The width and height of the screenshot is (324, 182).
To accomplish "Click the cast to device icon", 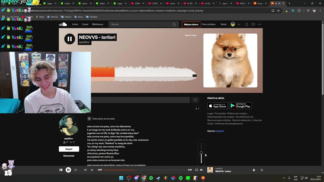I will [x=196, y=170].
